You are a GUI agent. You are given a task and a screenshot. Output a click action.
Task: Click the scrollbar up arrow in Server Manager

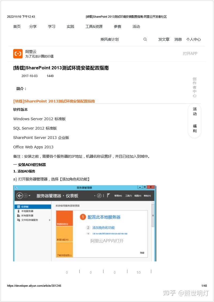[153, 203]
